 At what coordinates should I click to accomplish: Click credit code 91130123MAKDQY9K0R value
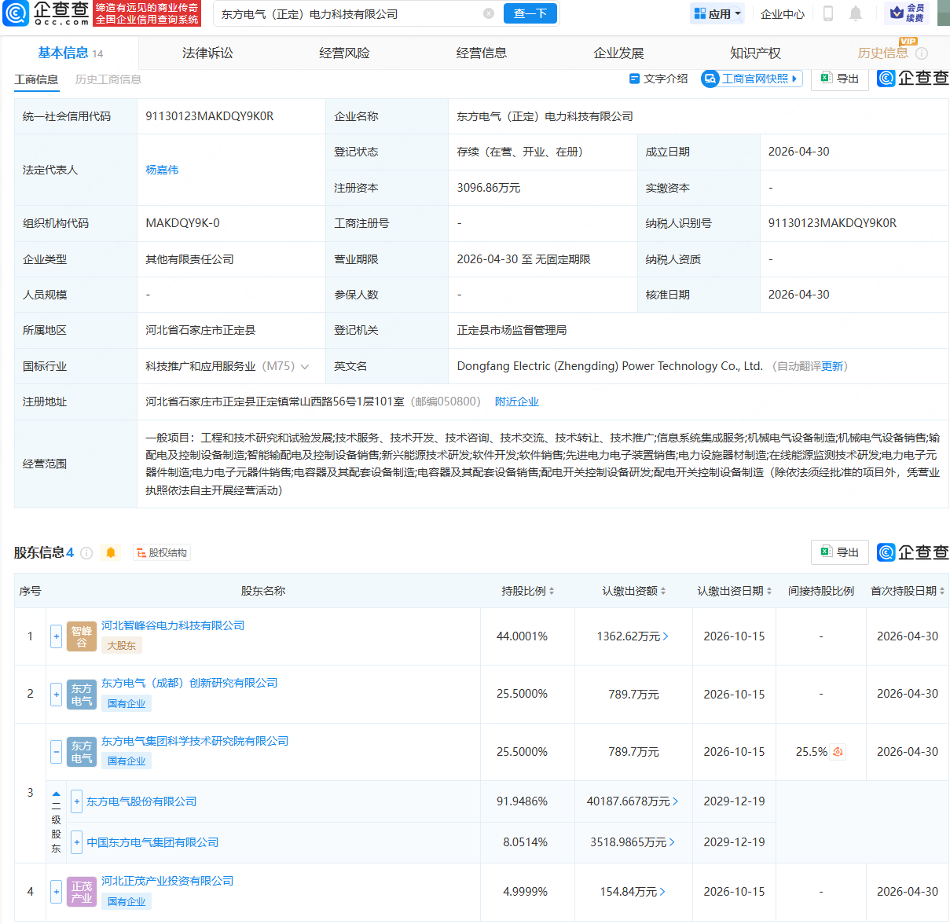[210, 116]
